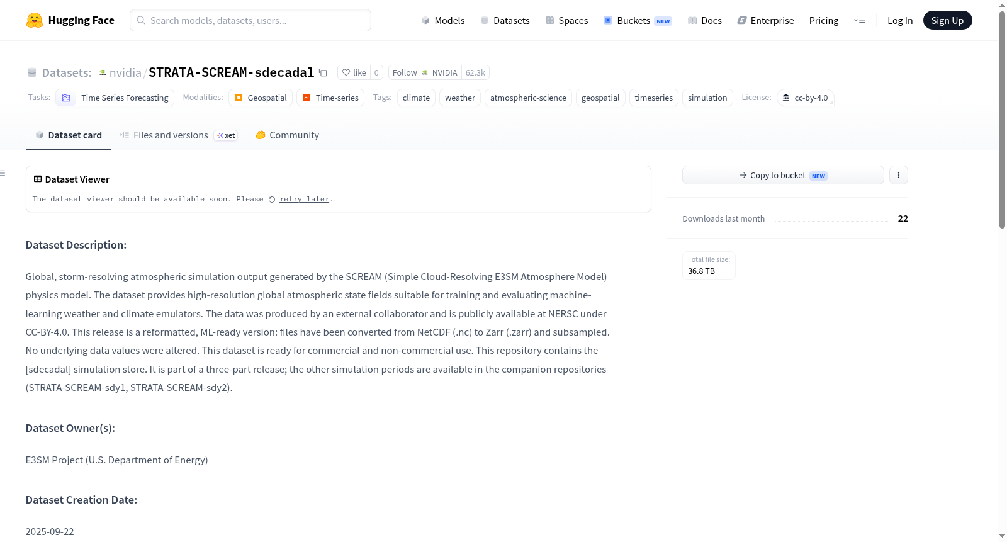
Task: Open the nvidia owner link
Action: click(x=125, y=72)
